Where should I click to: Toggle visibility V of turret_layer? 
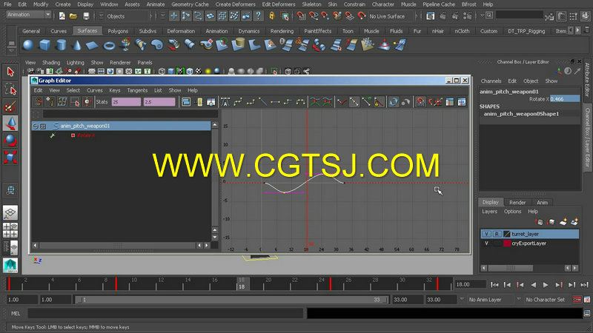(x=486, y=234)
